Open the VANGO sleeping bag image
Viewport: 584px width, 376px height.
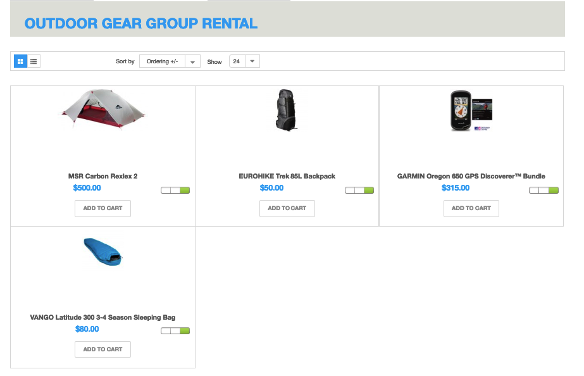(x=103, y=251)
